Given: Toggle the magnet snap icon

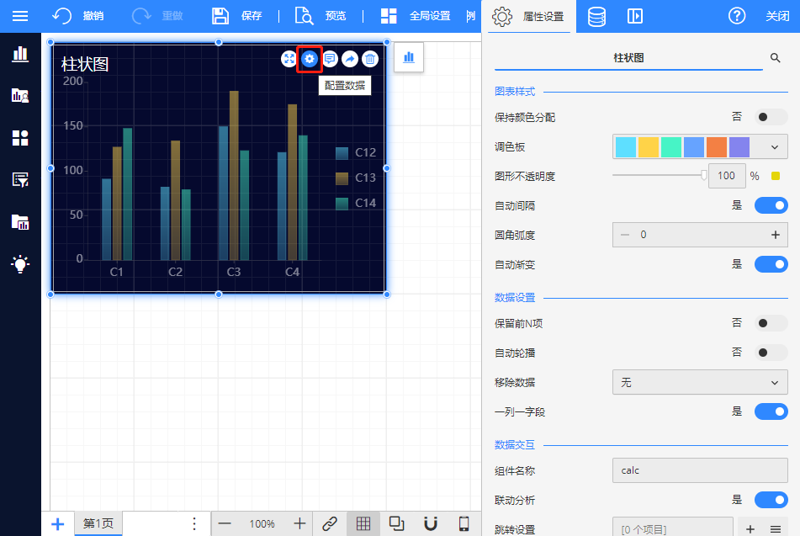Looking at the screenshot, I should coord(430,523).
